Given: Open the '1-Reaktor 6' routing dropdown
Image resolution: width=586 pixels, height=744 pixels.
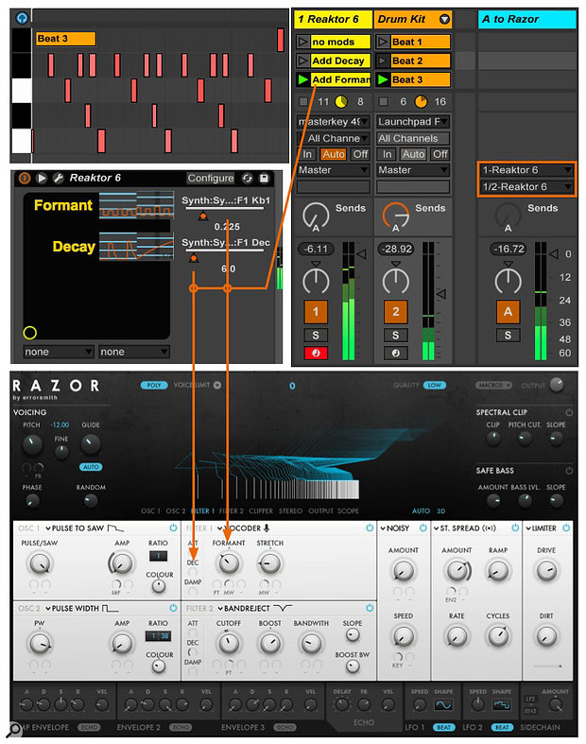Looking at the screenshot, I should 526,170.
